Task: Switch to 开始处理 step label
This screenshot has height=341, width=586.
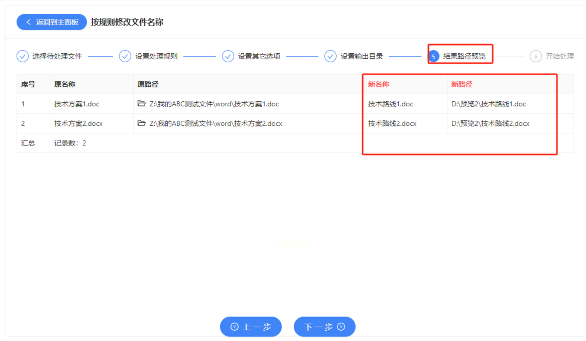Action: 559,56
